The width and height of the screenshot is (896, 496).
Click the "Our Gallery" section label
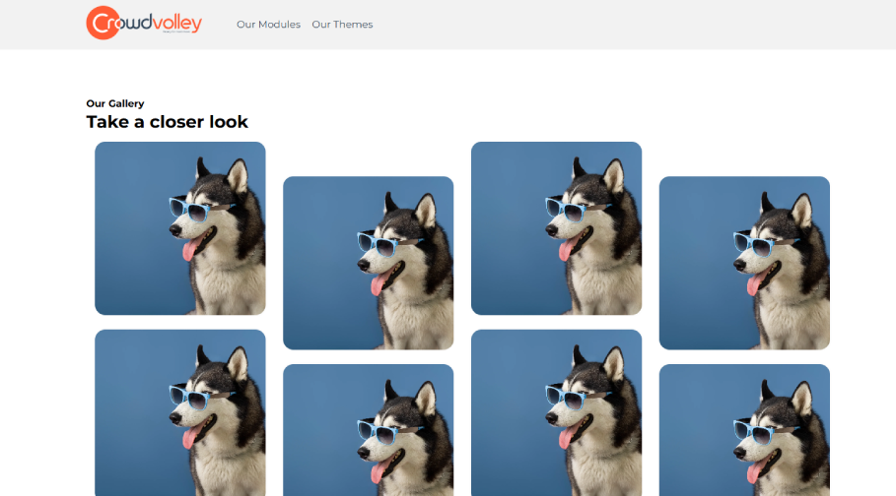(x=115, y=103)
